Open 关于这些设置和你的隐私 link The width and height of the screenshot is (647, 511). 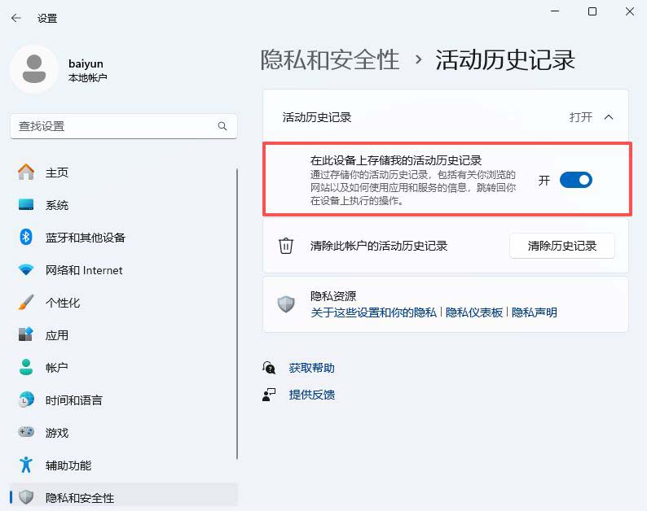coord(373,312)
